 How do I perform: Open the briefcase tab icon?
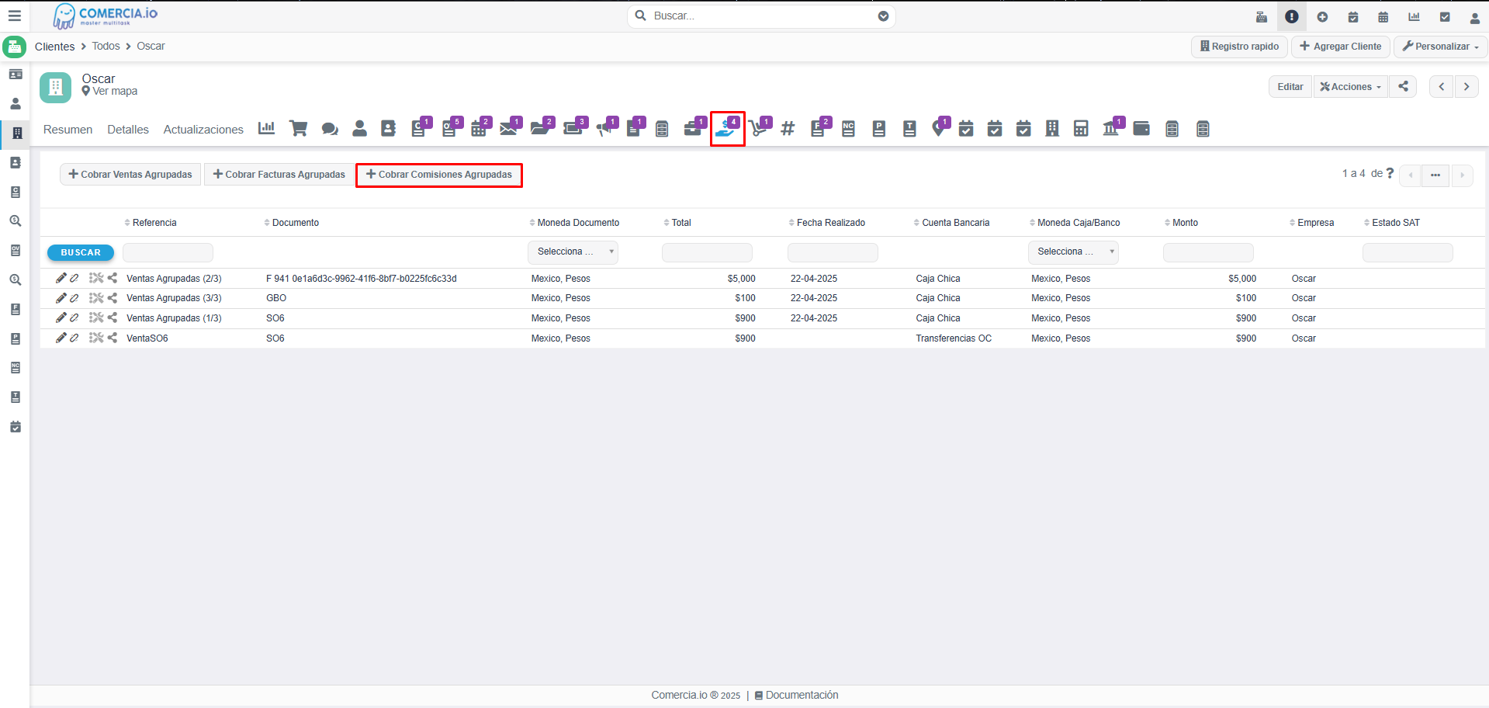pyautogui.click(x=694, y=127)
